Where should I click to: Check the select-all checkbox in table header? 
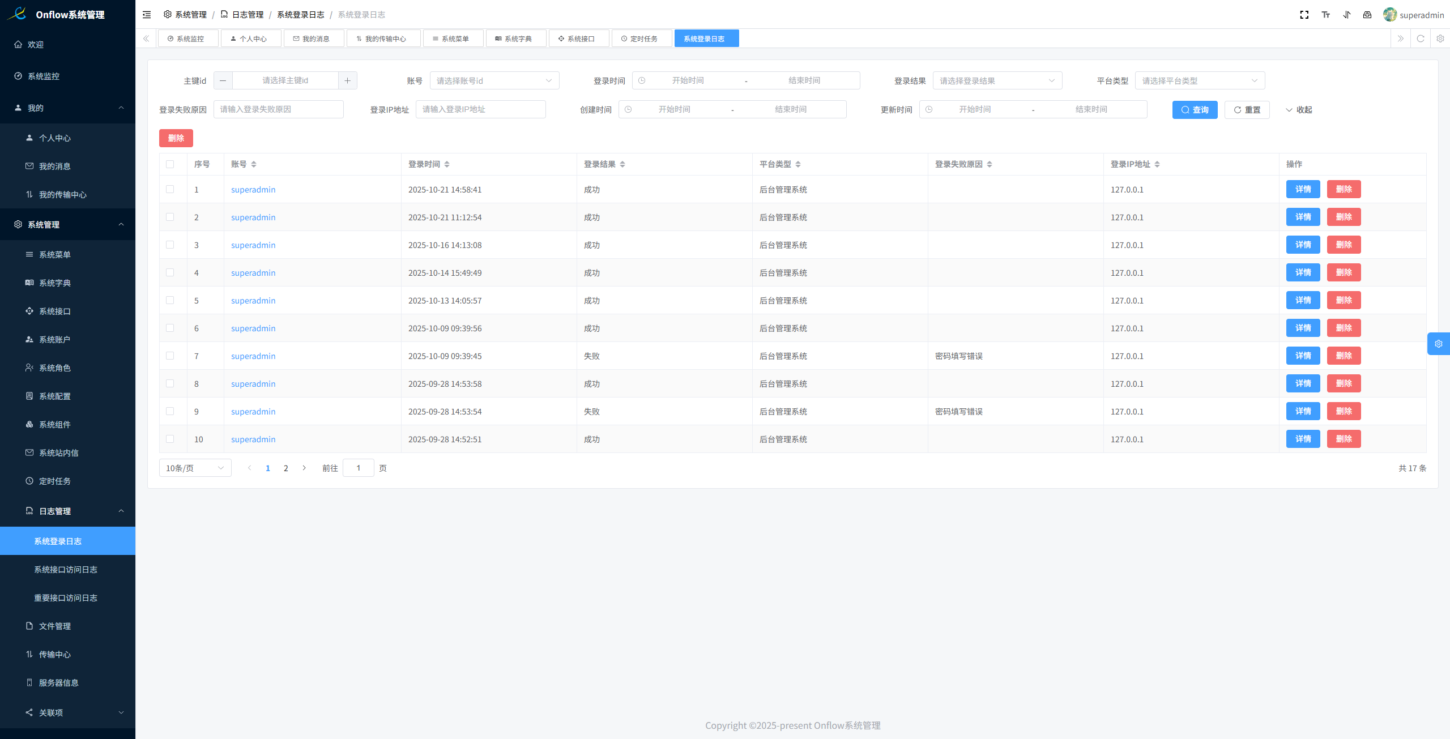coord(170,164)
